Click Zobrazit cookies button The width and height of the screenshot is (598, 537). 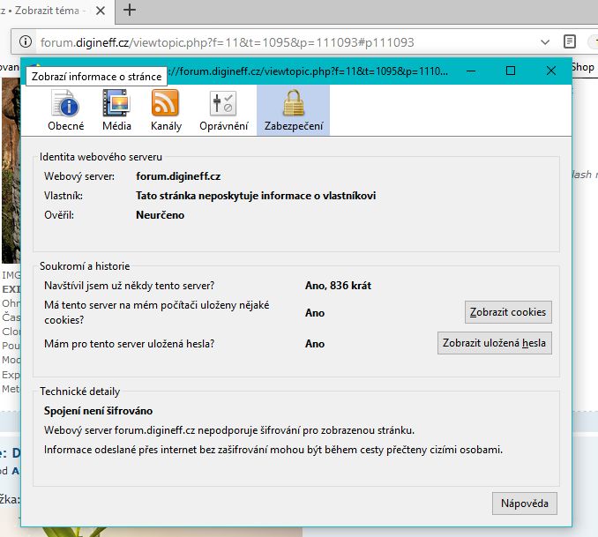point(508,312)
